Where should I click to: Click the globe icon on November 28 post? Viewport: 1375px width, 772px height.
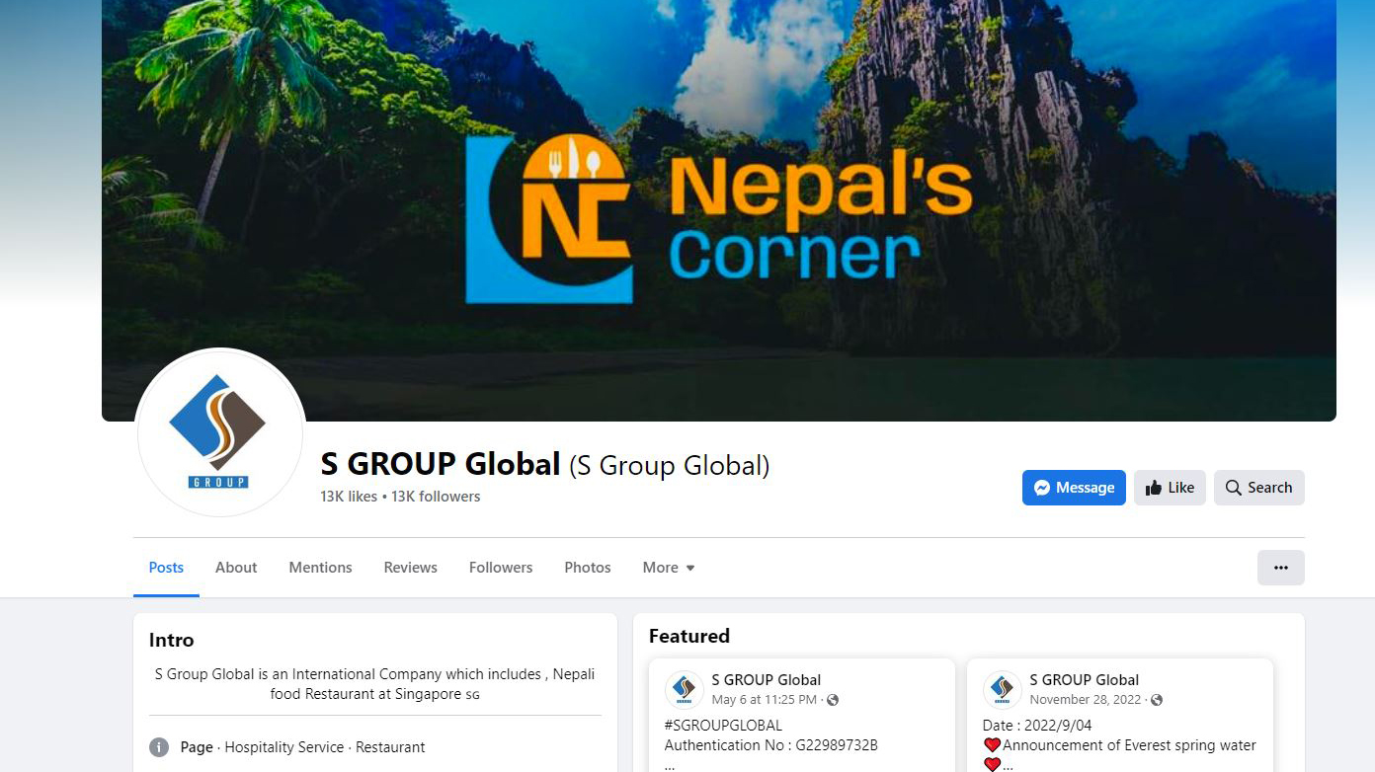[x=1157, y=700]
